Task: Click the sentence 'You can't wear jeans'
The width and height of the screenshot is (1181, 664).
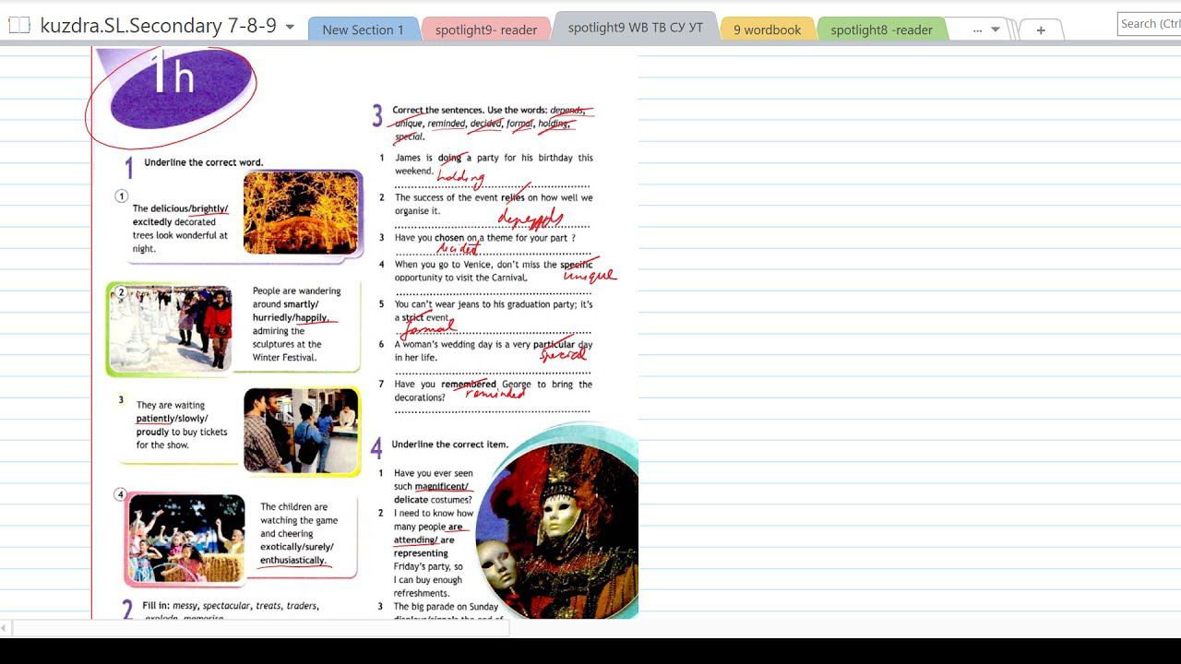Action: coord(494,311)
